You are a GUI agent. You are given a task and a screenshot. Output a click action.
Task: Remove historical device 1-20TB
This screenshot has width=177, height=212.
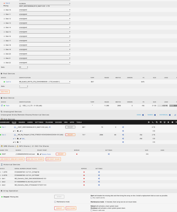pos(84,172)
